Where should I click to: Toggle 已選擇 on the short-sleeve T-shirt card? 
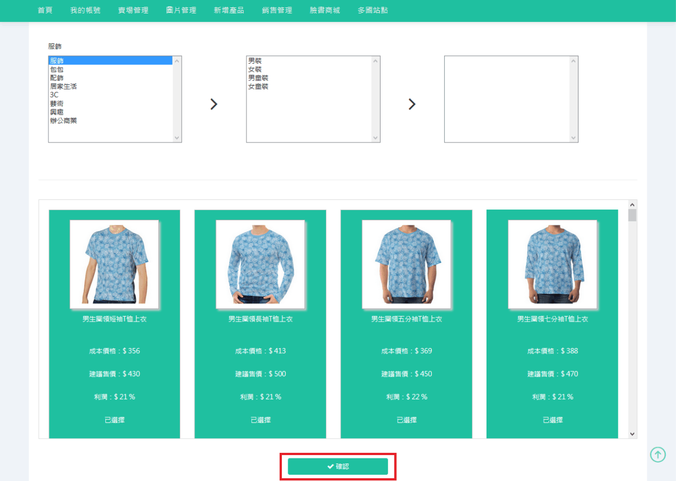114,420
